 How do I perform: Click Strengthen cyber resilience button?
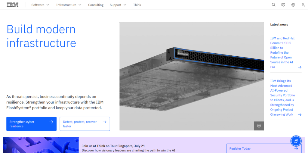tap(31, 124)
